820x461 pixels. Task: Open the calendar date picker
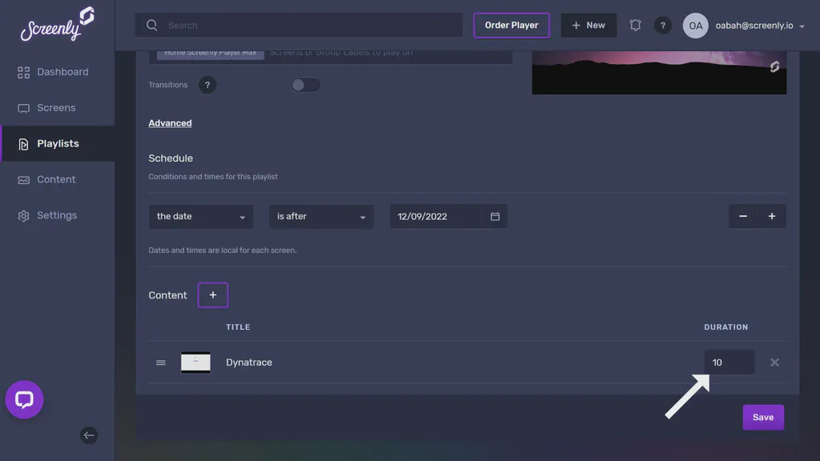click(x=495, y=215)
